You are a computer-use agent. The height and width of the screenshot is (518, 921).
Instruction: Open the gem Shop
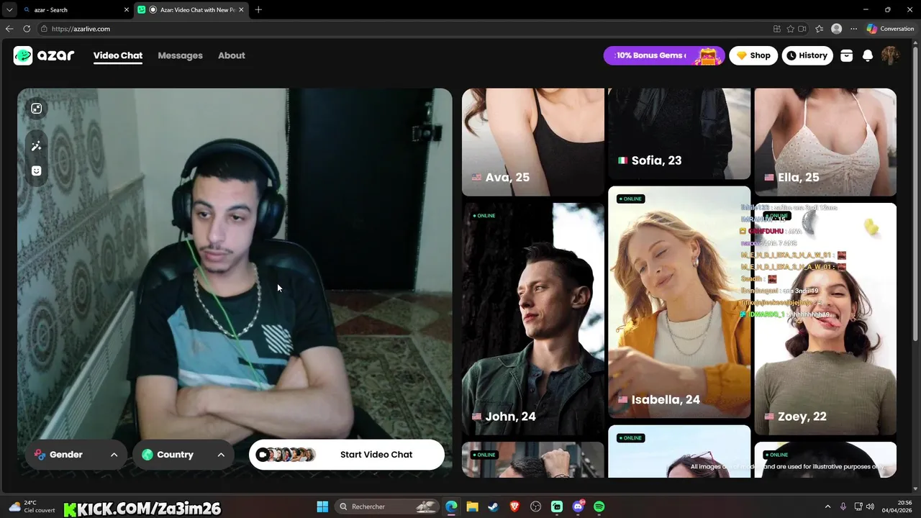coord(753,55)
